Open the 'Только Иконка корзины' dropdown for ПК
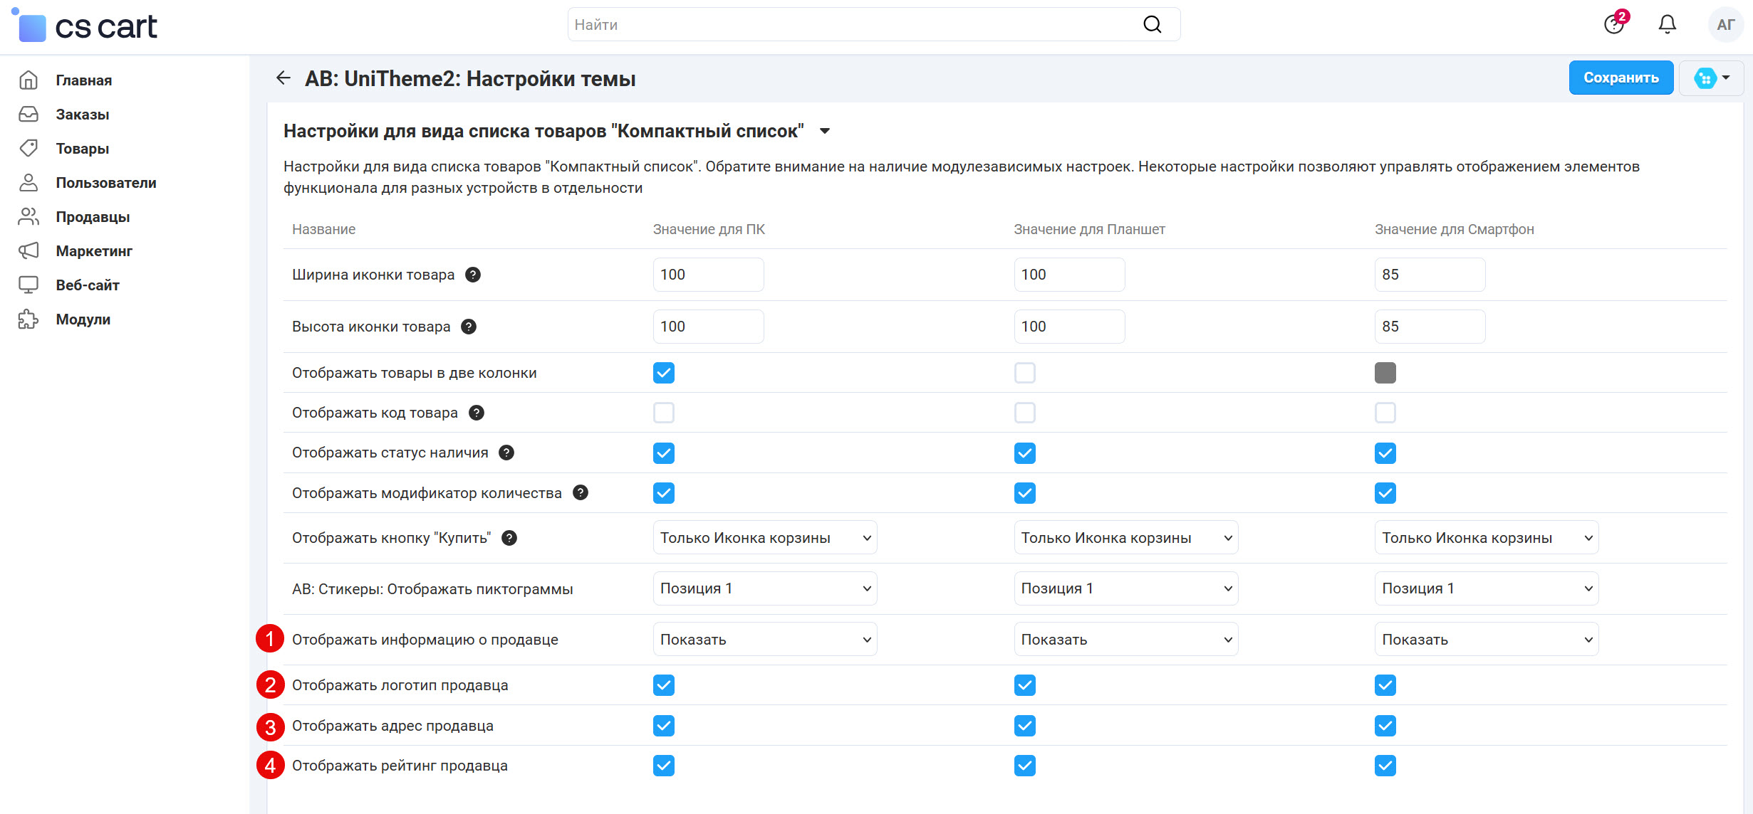Image resolution: width=1753 pixels, height=814 pixels. coord(764,537)
